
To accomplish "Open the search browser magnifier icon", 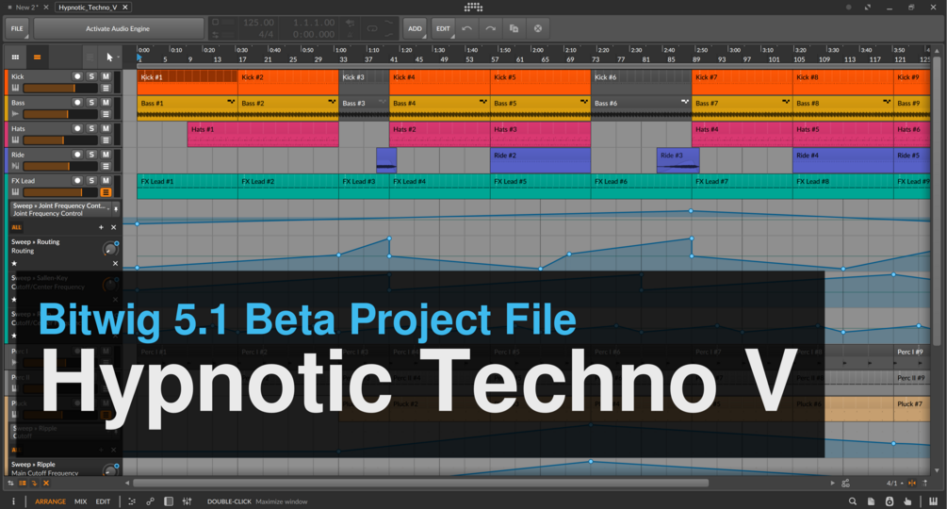I will point(852,501).
